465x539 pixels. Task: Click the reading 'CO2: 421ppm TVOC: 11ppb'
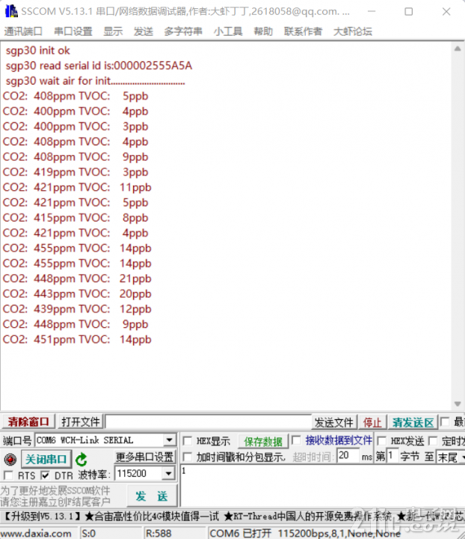tap(77, 187)
